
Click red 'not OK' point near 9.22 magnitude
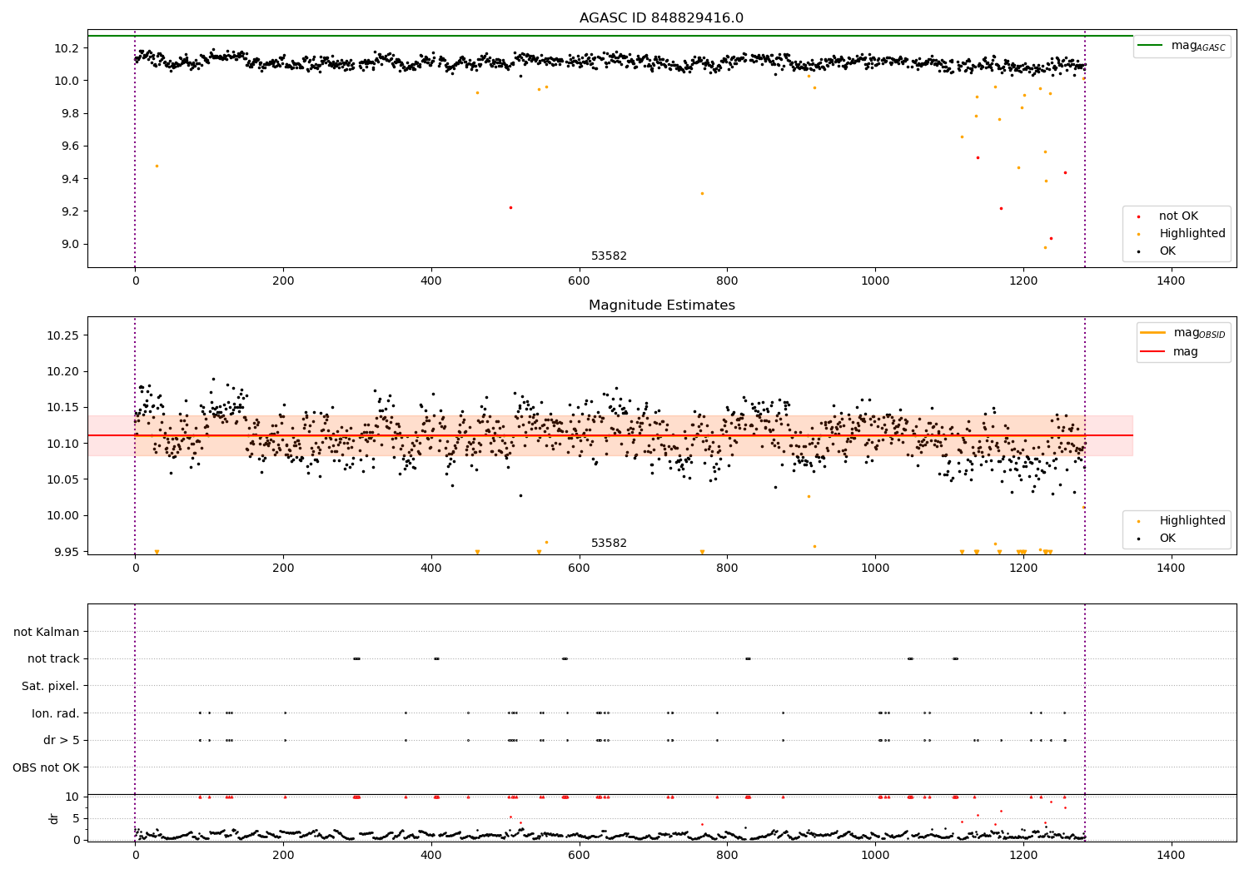point(510,207)
